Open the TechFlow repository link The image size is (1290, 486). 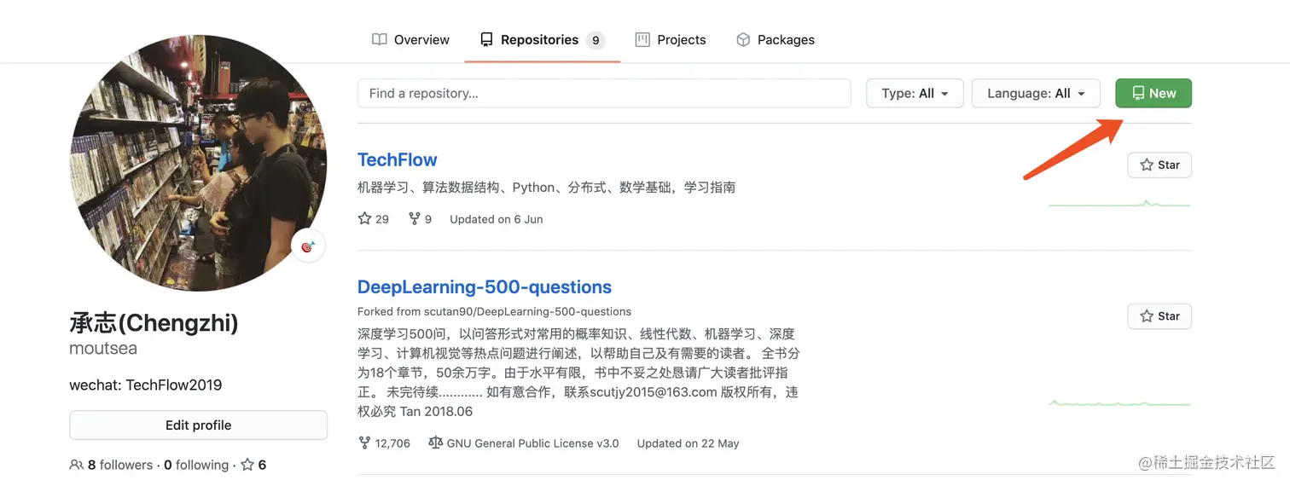(x=397, y=159)
